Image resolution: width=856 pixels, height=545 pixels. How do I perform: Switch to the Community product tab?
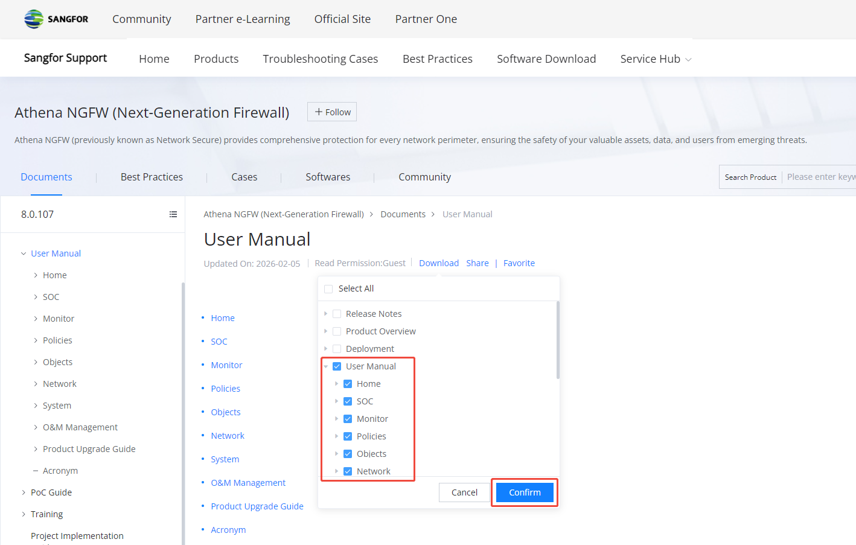tap(424, 177)
